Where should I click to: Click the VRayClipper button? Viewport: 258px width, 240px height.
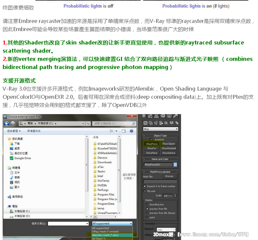click(169, 144)
